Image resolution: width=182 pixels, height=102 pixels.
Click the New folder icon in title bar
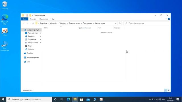click(x=30, y=15)
